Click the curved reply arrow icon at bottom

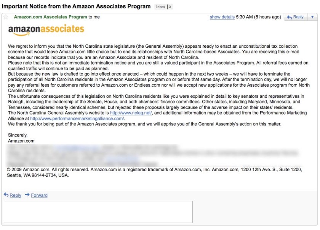pyautogui.click(x=6, y=195)
